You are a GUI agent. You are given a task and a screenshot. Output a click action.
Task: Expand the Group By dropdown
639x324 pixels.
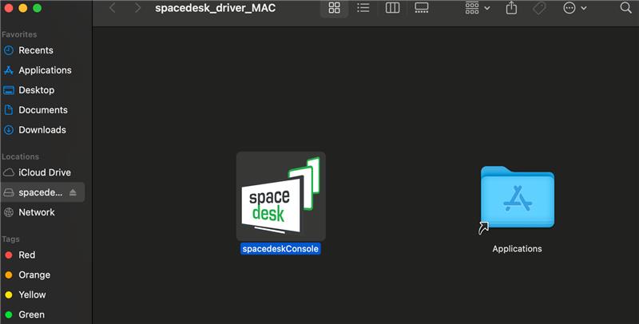click(478, 8)
